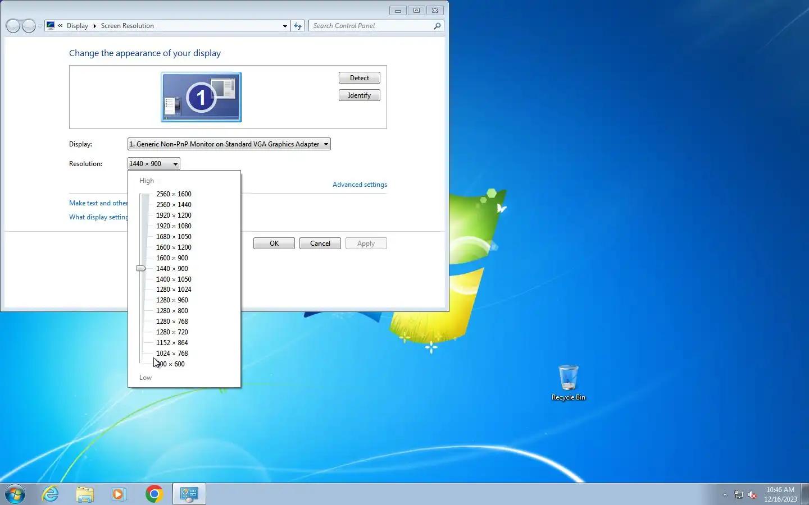Choose resolution 1600 × 900
This screenshot has height=505, width=809.
tap(172, 258)
